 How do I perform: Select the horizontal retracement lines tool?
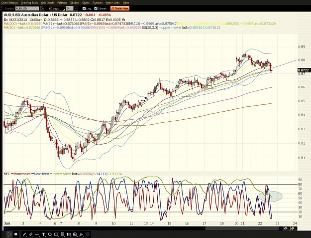coord(62,235)
